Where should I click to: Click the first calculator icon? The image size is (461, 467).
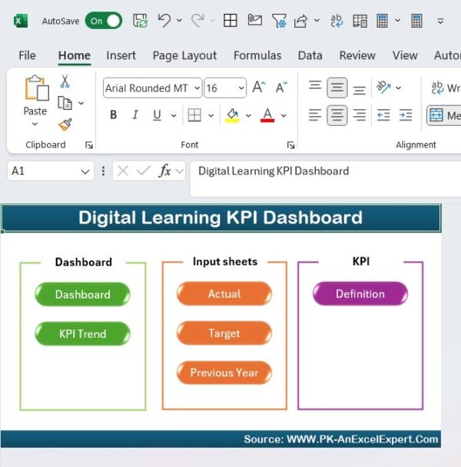point(382,21)
